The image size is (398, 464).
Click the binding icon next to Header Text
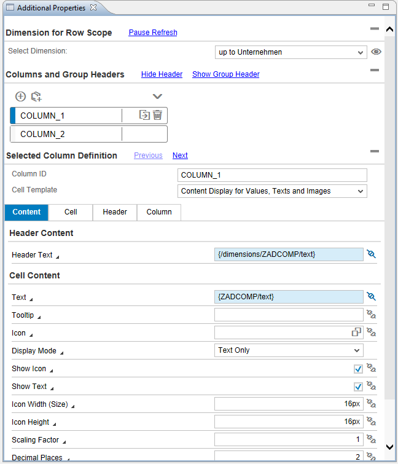pos(370,254)
